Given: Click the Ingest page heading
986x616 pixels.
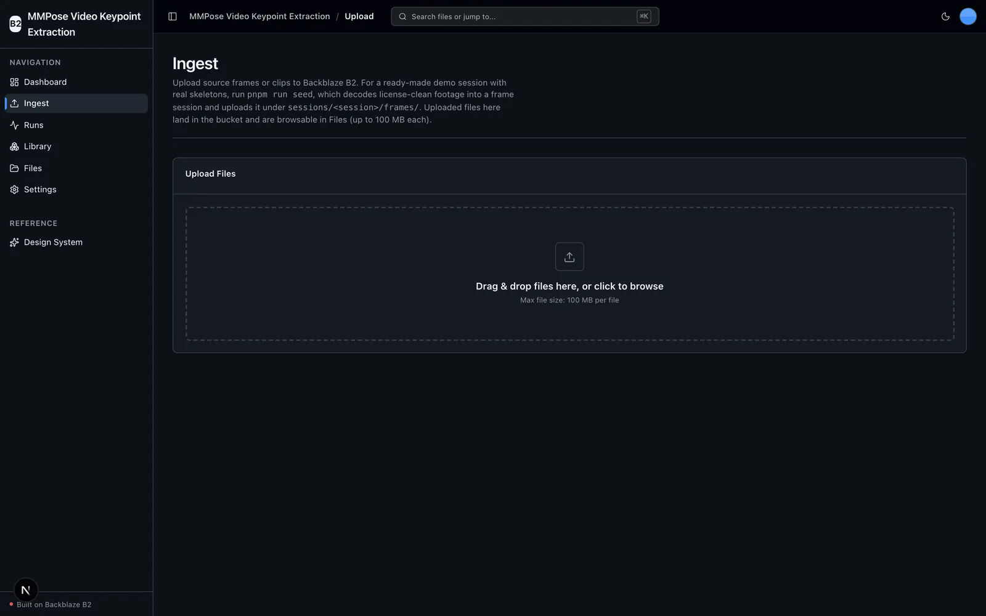Looking at the screenshot, I should point(195,63).
